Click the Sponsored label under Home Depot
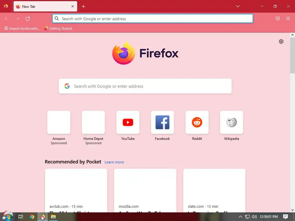Image resolution: width=295 pixels, height=221 pixels. click(x=93, y=143)
